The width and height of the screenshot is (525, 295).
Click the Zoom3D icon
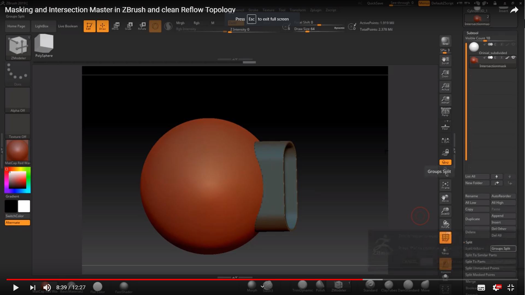pyautogui.click(x=445, y=211)
